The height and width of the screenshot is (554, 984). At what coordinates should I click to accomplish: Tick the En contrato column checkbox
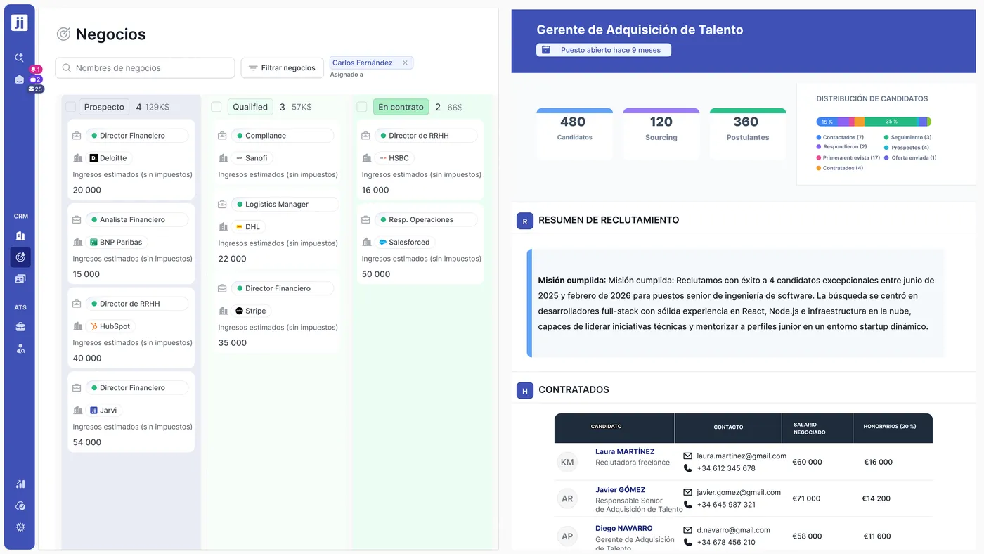pos(362,107)
